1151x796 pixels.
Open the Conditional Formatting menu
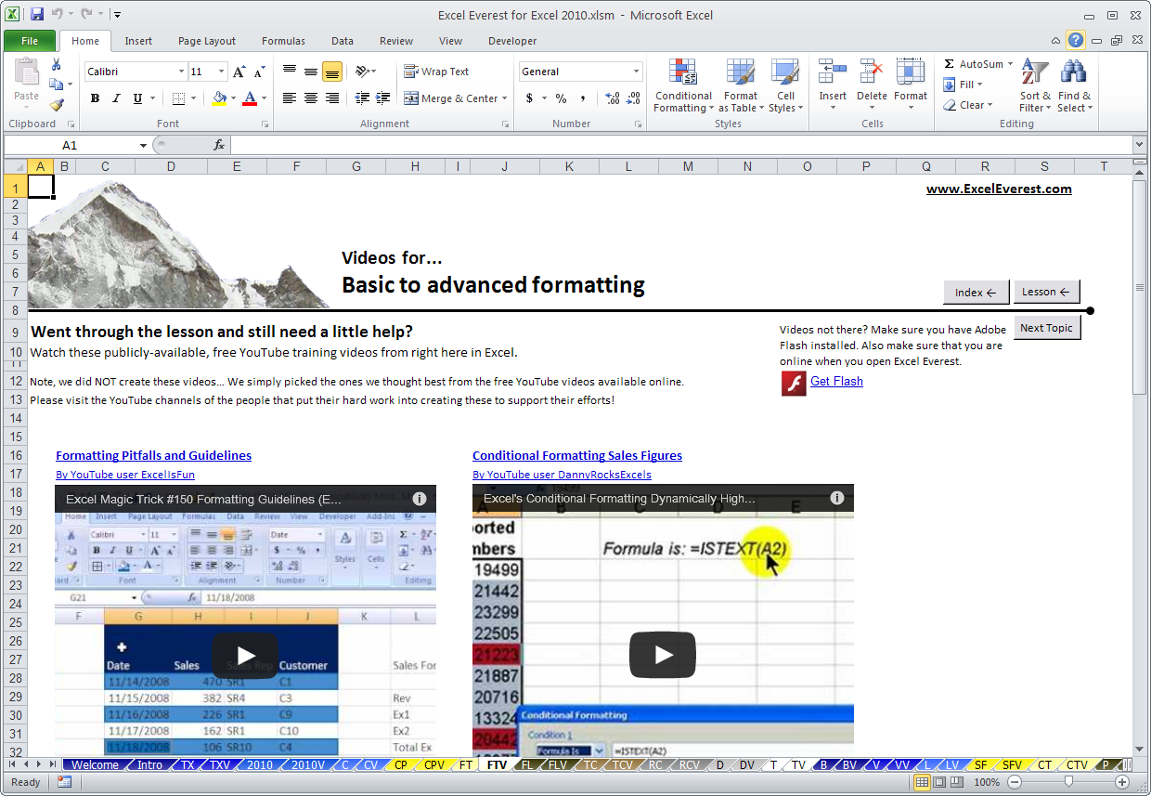[683, 86]
